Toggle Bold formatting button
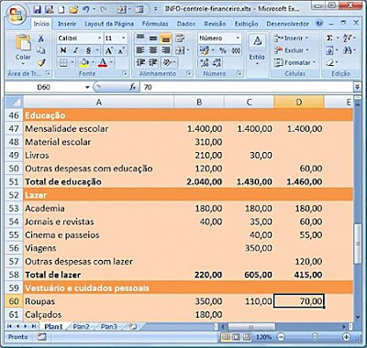This screenshot has width=367, height=348. [x=63, y=50]
